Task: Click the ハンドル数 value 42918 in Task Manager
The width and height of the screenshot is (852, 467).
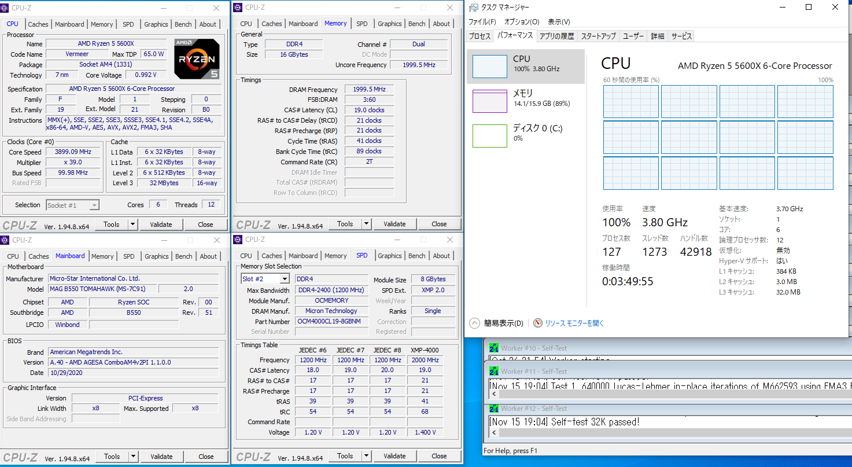Action: pos(696,252)
